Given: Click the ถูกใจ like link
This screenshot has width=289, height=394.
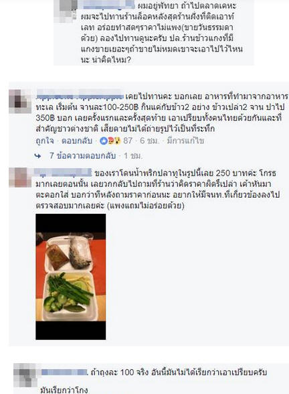Looking at the screenshot, I should pos(45,141).
